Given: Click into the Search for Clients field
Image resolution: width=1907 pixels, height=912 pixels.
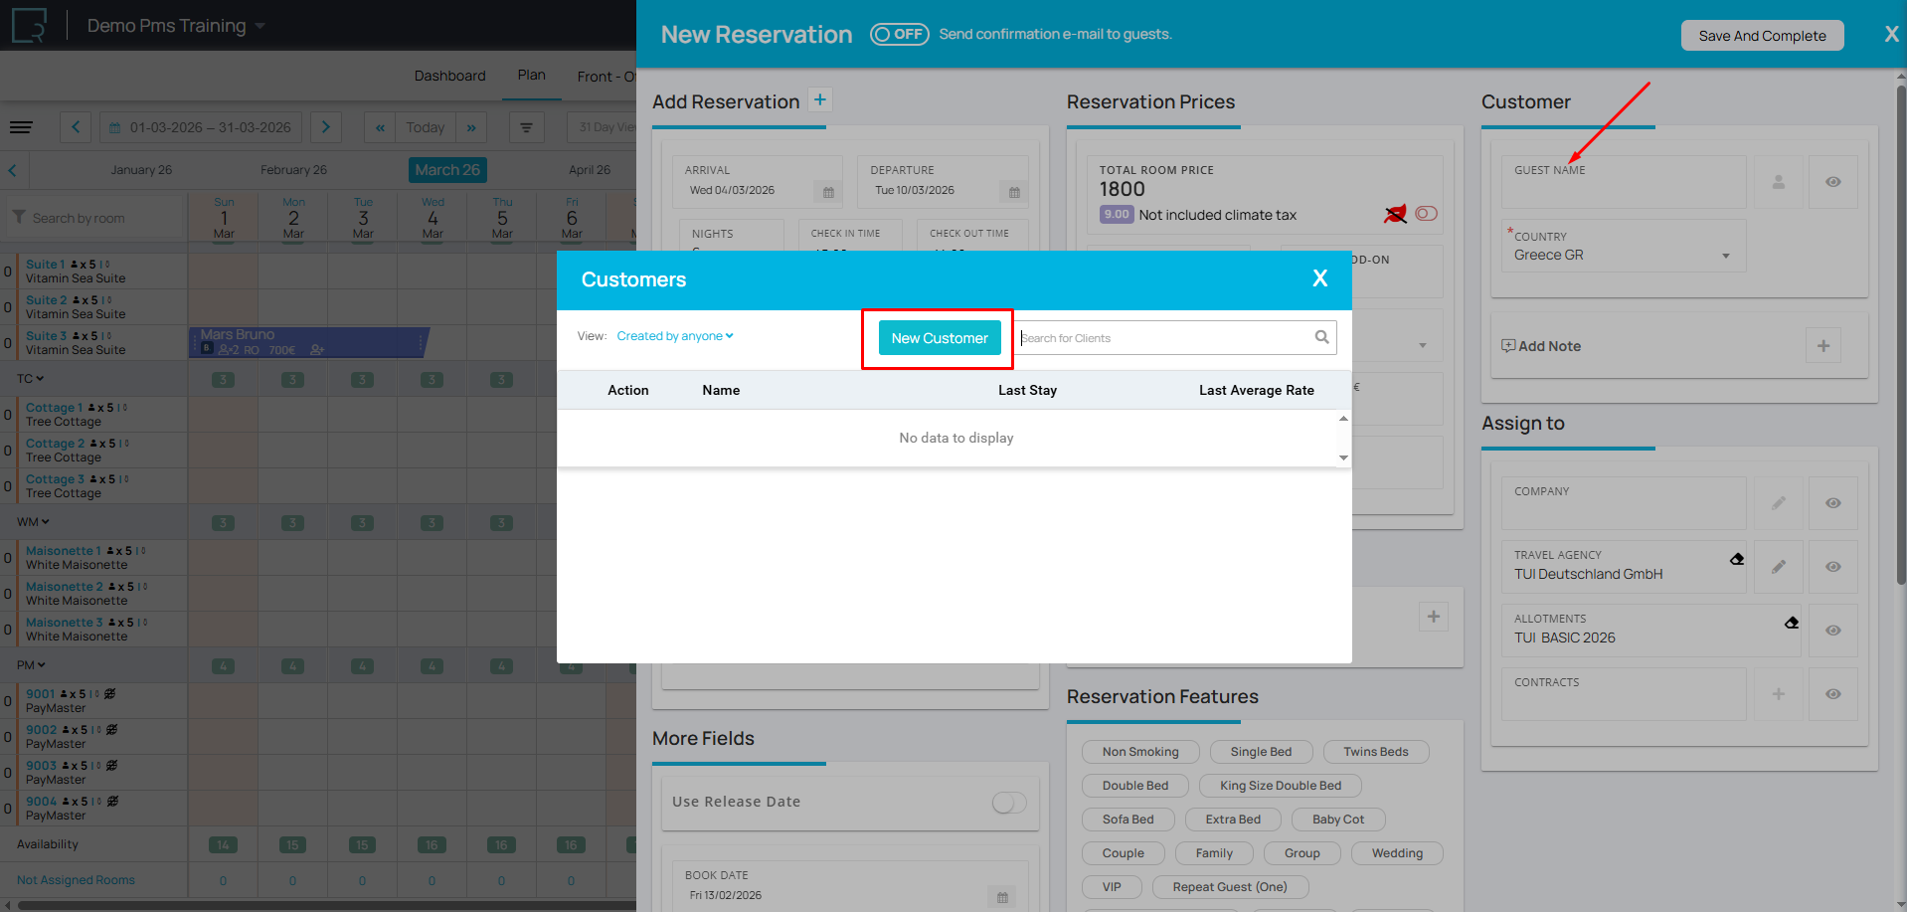Looking at the screenshot, I should tap(1163, 338).
